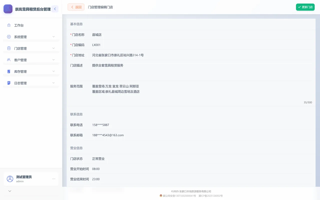Click the 返回 back button

click(76, 7)
